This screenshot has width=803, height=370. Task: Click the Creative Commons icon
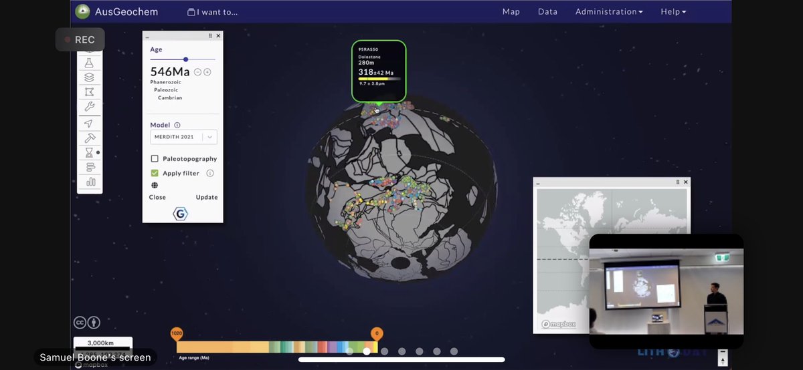[x=80, y=323]
